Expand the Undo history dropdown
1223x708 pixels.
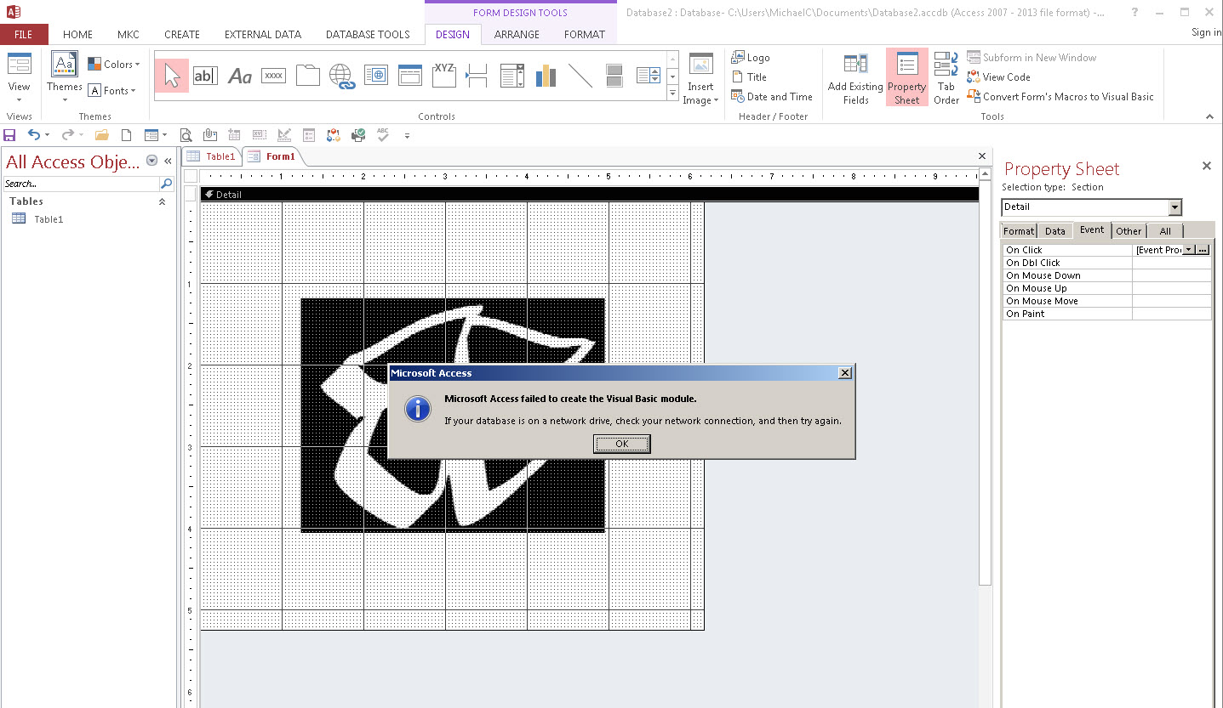pos(47,134)
